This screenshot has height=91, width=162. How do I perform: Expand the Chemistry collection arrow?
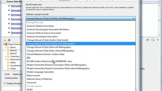click(6, 56)
